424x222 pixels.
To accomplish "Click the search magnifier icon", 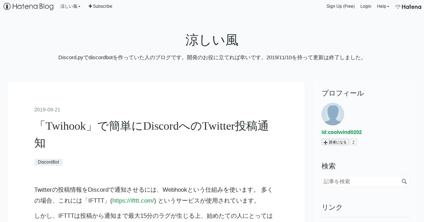I will pyautogui.click(x=405, y=181).
